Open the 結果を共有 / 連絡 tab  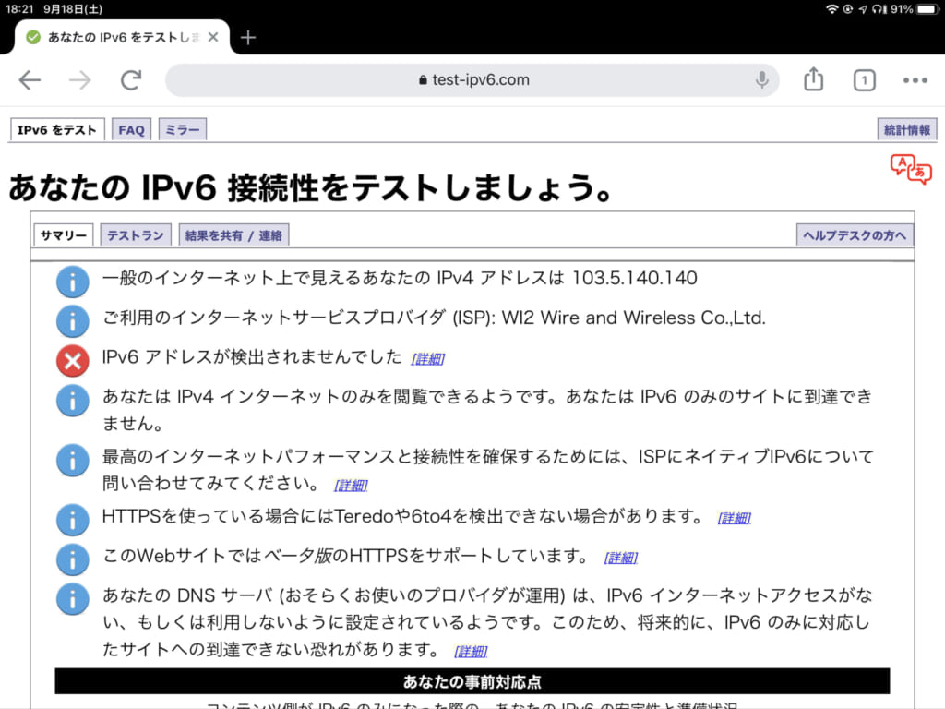[x=233, y=235]
